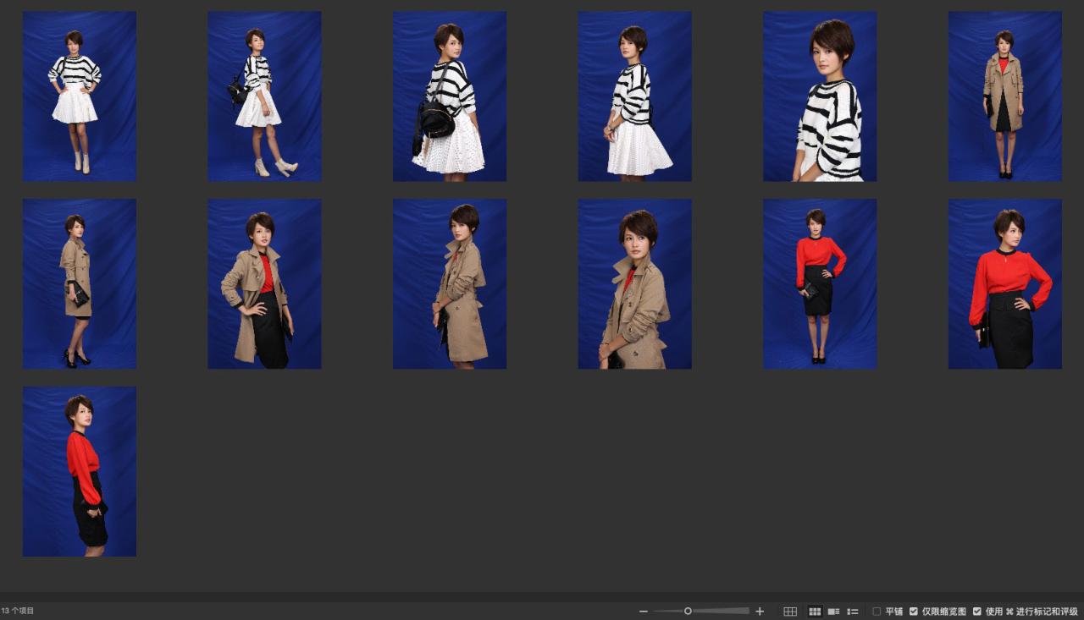The image size is (1084, 620).
Task: Select the red blouse close-up in second row
Action: point(1004,283)
